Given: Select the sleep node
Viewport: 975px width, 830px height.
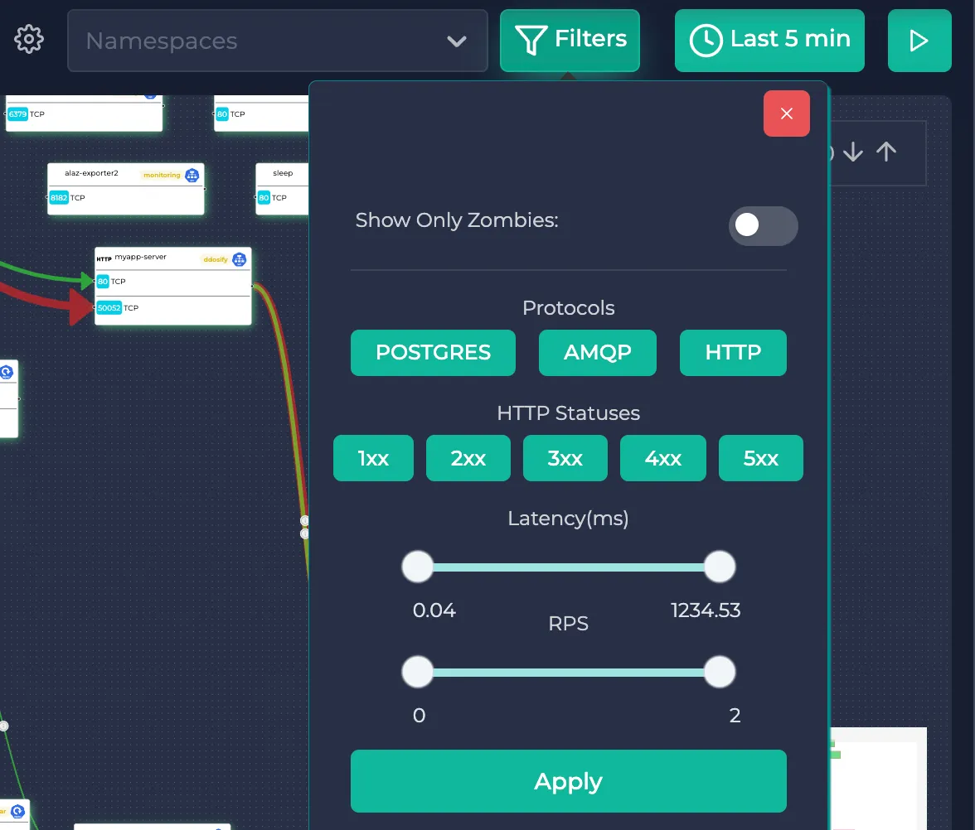Looking at the screenshot, I should 282,189.
